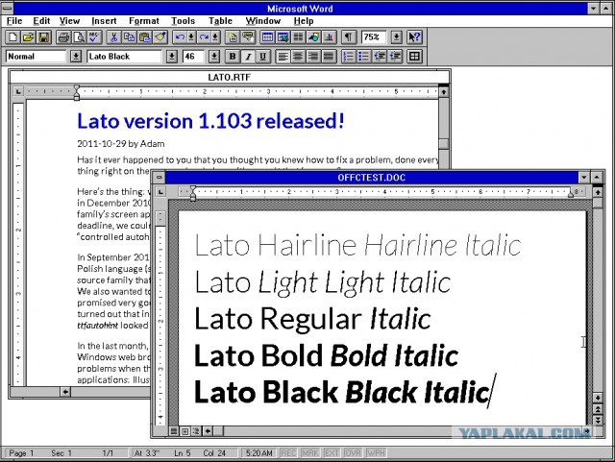Set Align Left paragraph alignment
The width and height of the screenshot is (615, 462).
click(x=283, y=57)
